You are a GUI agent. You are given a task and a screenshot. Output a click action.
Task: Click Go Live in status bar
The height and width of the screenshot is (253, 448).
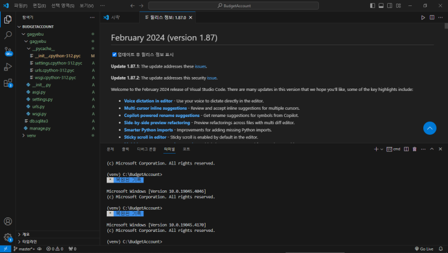click(x=424, y=249)
